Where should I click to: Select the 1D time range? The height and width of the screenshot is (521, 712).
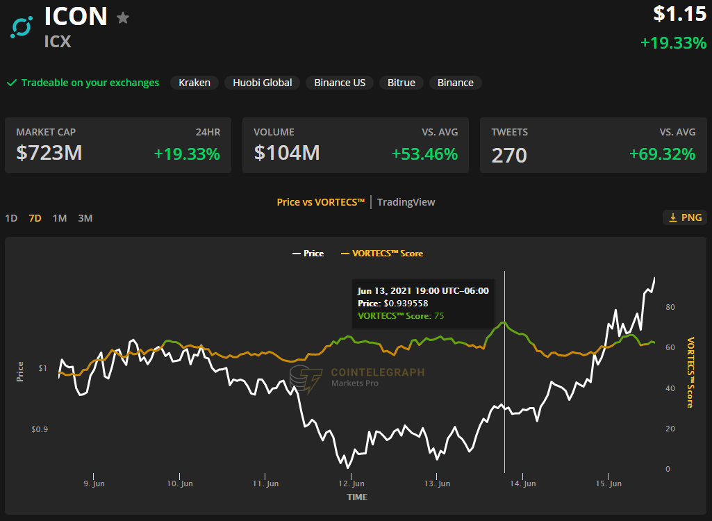(x=11, y=218)
